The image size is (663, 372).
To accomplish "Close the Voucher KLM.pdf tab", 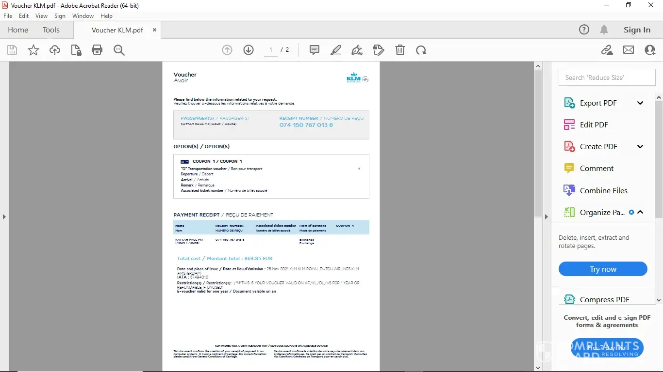I will pos(154,30).
